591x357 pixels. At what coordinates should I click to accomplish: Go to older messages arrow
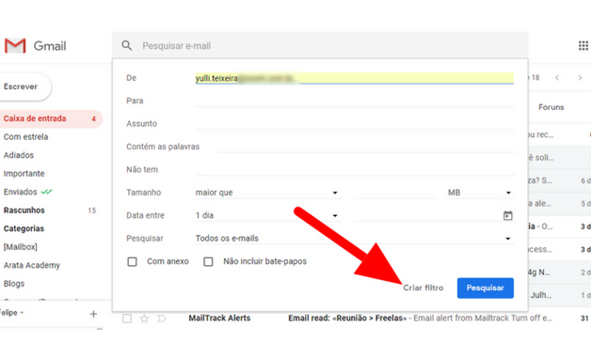(580, 78)
